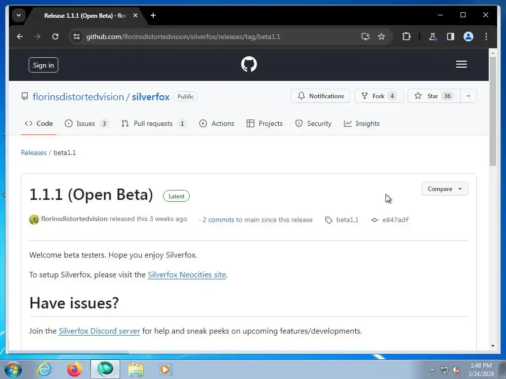The width and height of the screenshot is (506, 379).
Task: Open the Silverfox Discord server link
Action: click(99, 331)
